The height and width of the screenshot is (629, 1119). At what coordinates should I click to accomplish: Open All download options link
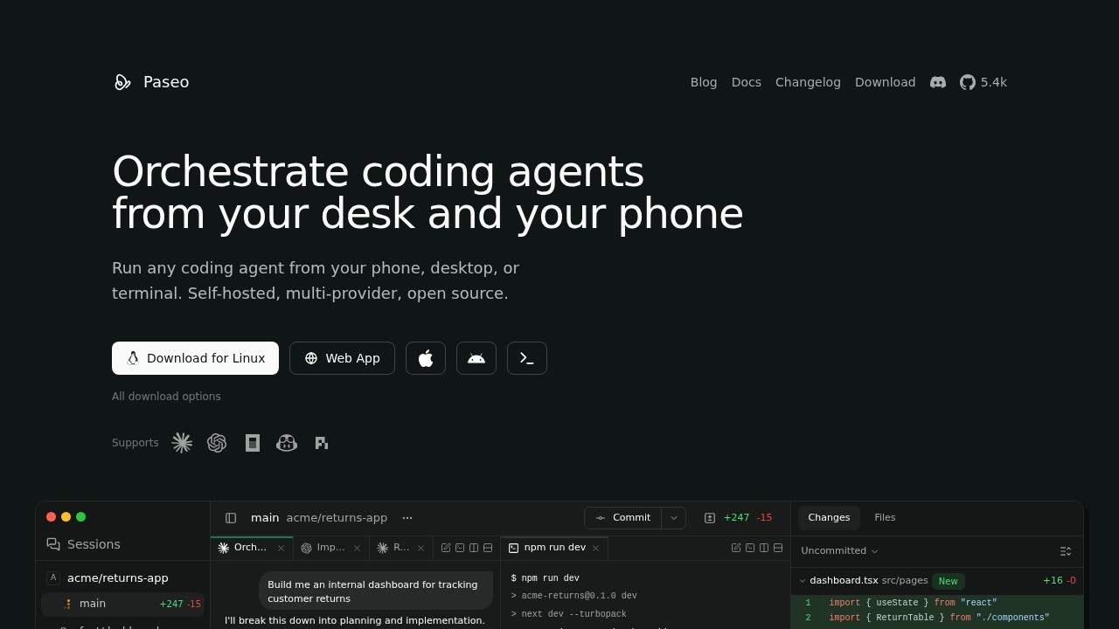point(166,397)
